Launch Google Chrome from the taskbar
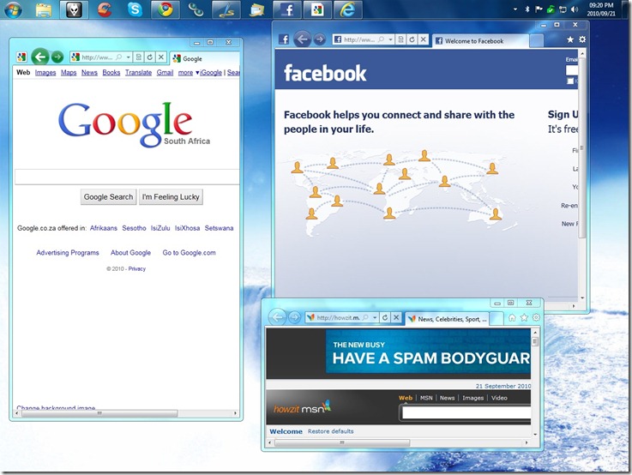Screen dimensions: 632x475 [x=166, y=9]
